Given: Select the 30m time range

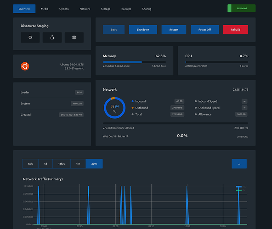Looking at the screenshot, I should tap(94, 164).
